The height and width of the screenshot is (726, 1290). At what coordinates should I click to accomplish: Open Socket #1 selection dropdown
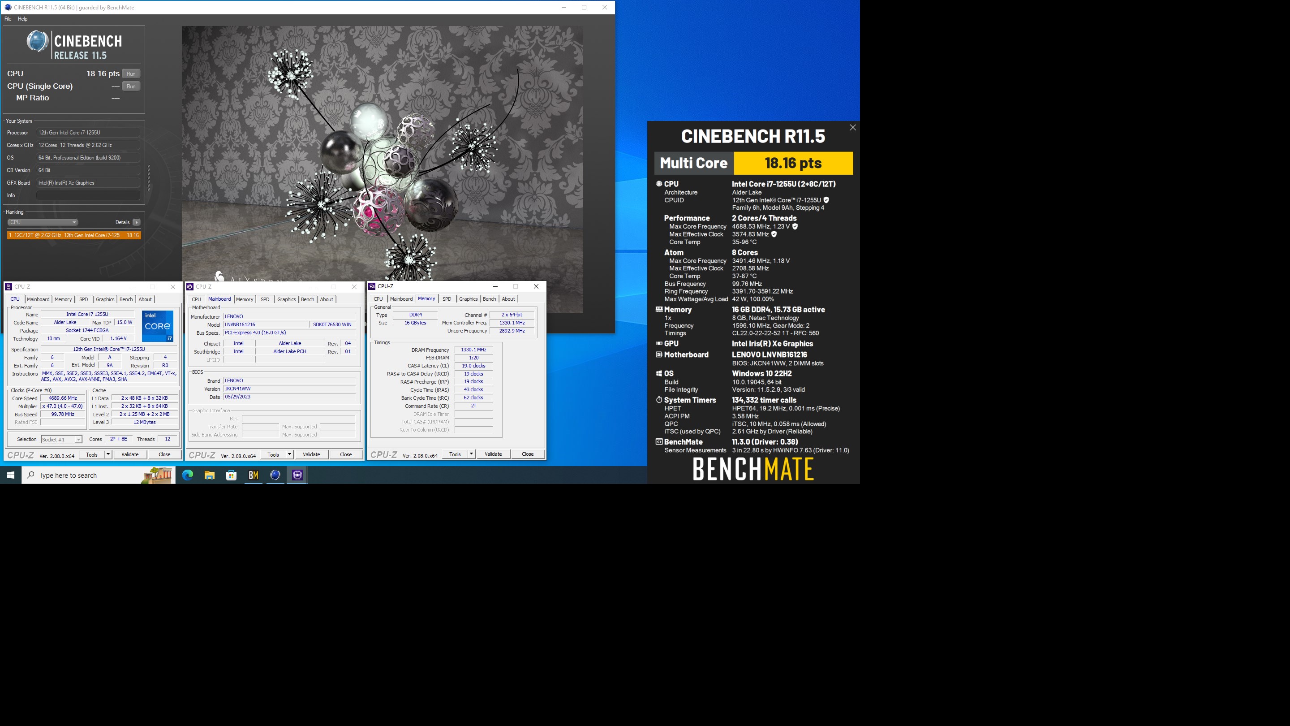click(x=61, y=439)
